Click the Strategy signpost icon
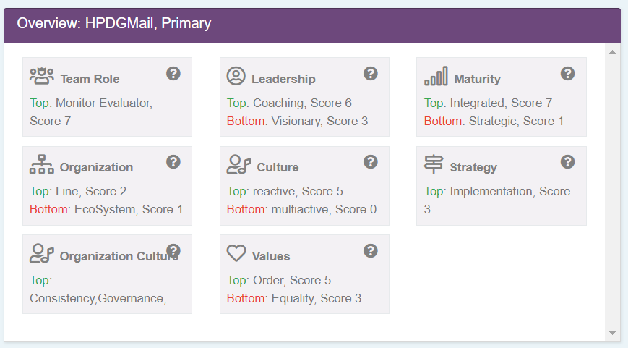Viewport: 628px width, 348px height. click(434, 165)
